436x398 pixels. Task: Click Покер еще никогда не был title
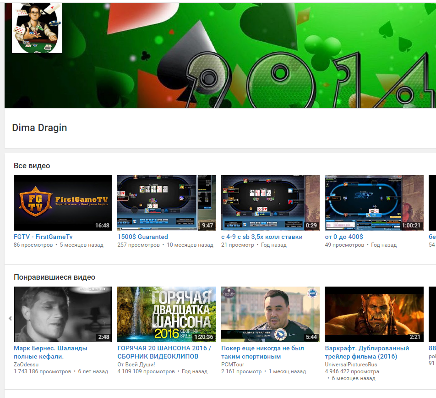point(262,352)
